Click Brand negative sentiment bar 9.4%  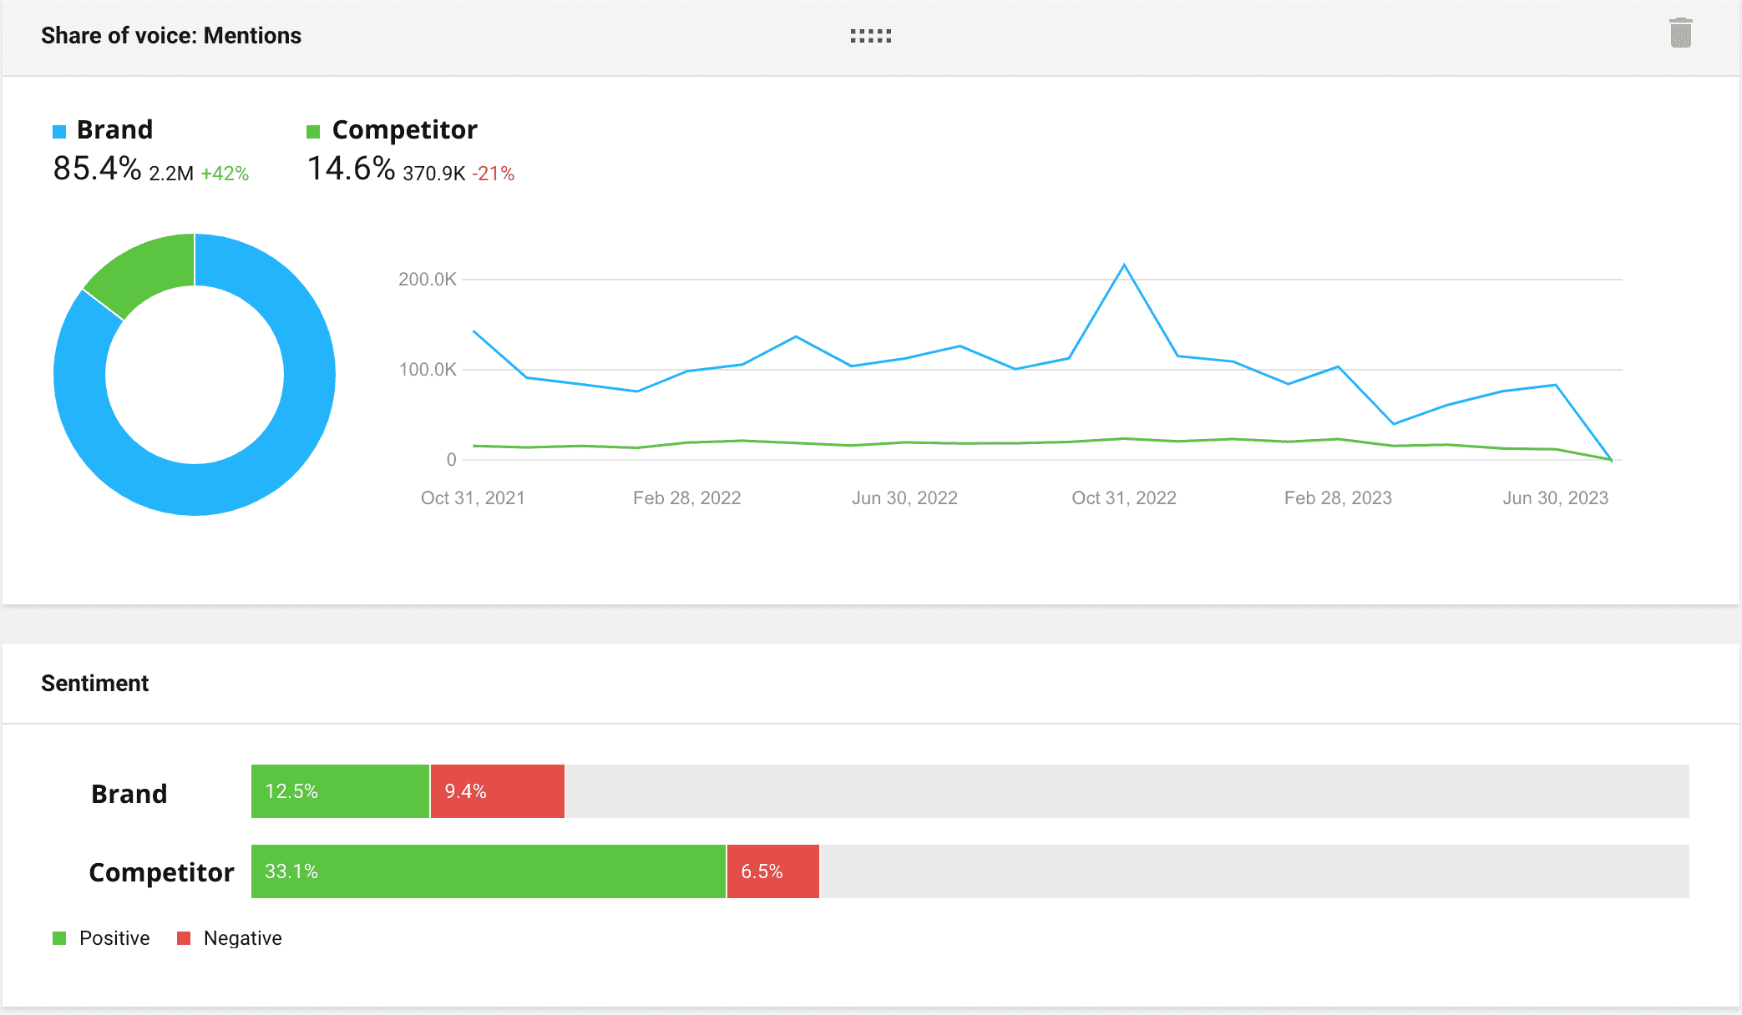tap(498, 791)
